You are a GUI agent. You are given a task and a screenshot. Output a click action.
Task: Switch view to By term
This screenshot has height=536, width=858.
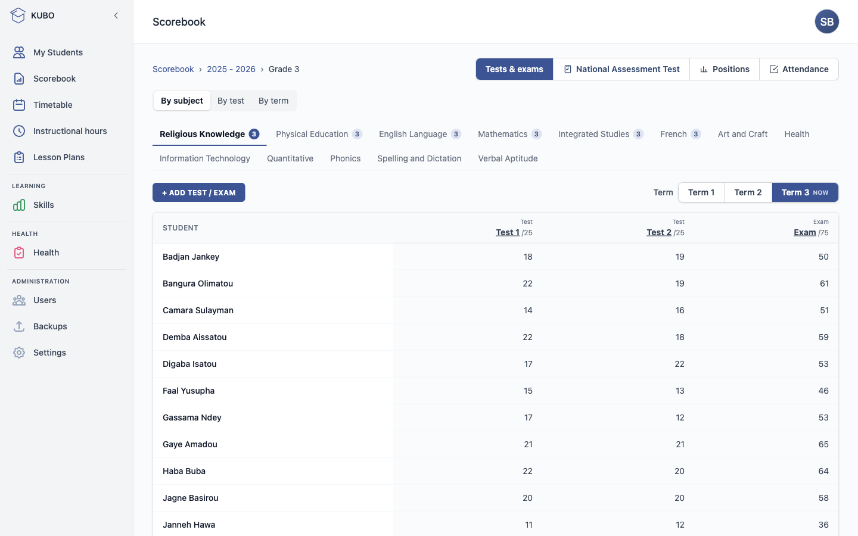pos(273,101)
